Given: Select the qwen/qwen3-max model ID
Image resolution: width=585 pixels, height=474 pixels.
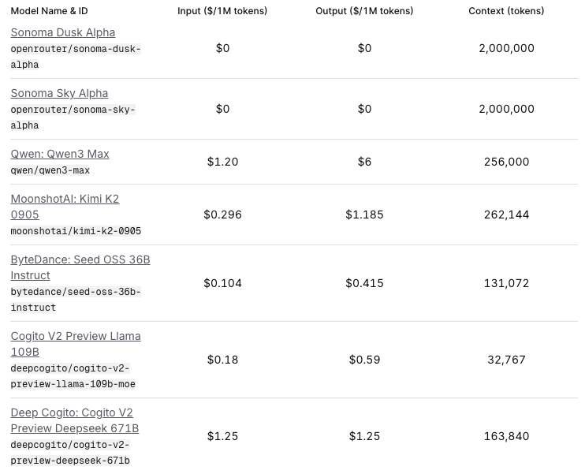Looking at the screenshot, I should pos(50,170).
